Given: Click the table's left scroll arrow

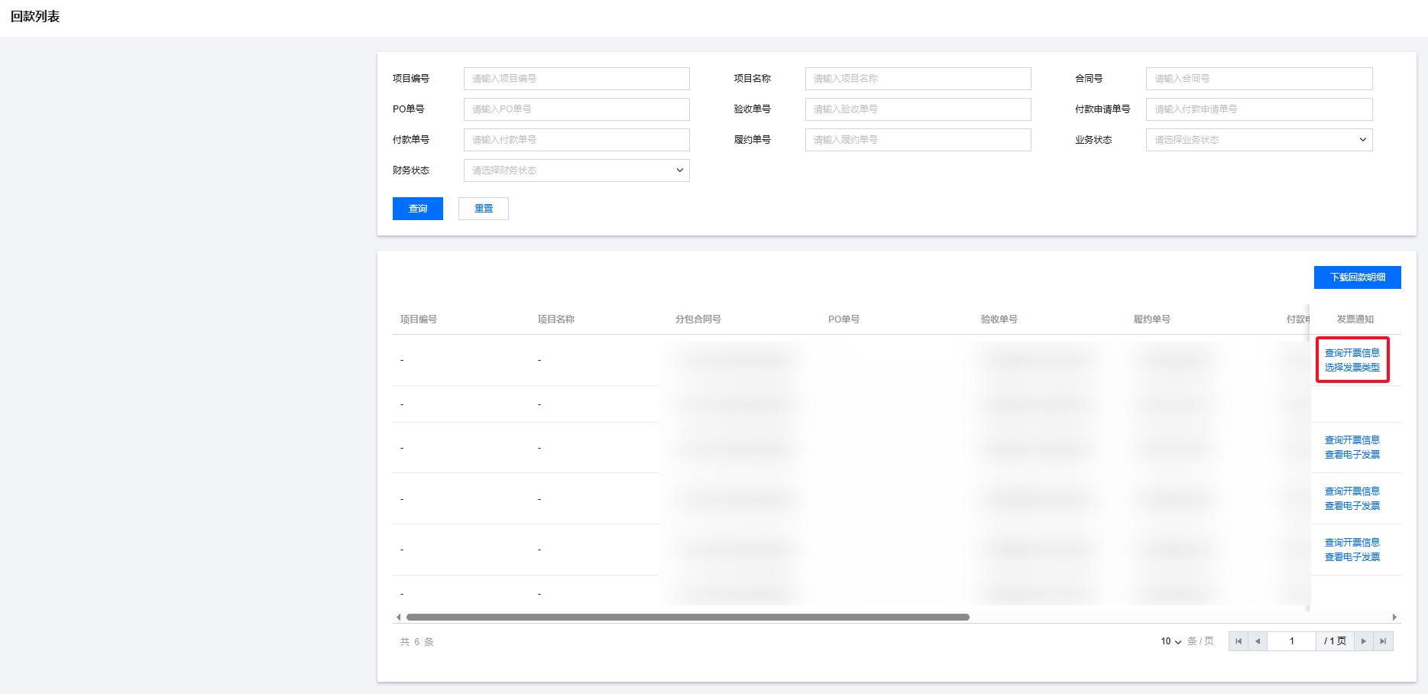Looking at the screenshot, I should 398,617.
